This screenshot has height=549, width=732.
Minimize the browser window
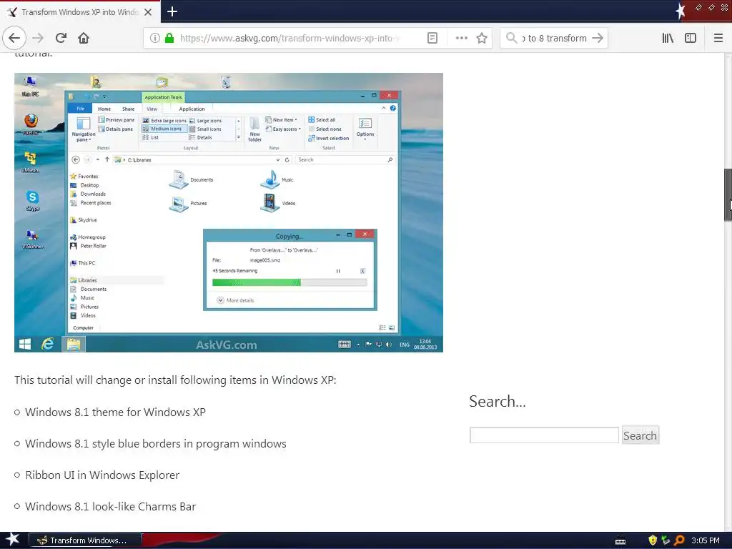pos(699,7)
